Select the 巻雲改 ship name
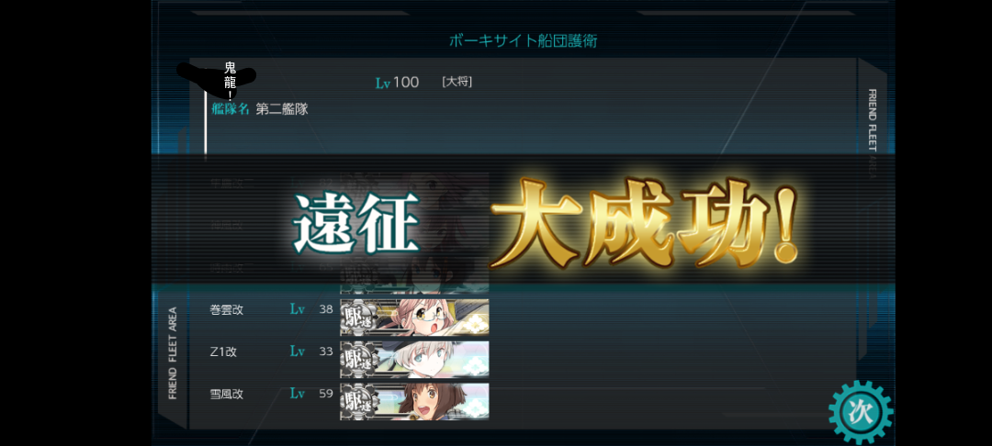The image size is (992, 446). (227, 309)
